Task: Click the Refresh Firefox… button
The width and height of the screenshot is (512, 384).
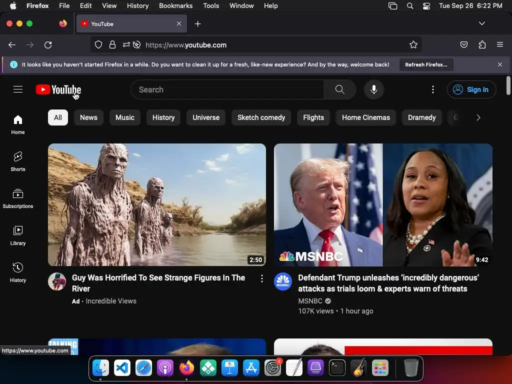Action: click(426, 64)
